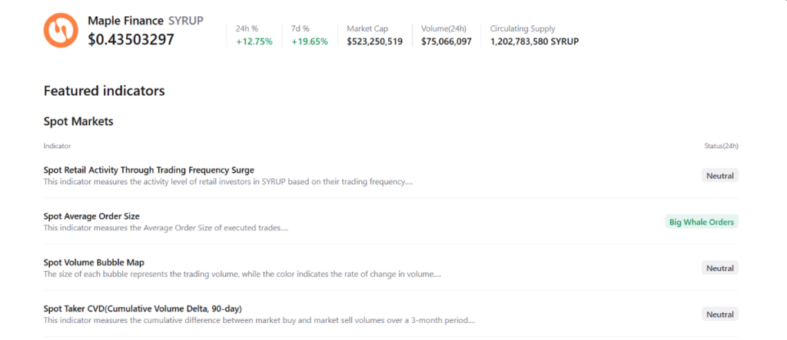Click the Neutral badge for Spot Taker CVD
The width and height of the screenshot is (787, 340).
click(719, 314)
